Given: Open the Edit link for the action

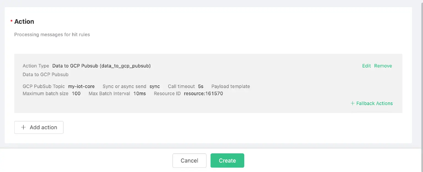Looking at the screenshot, I should 366,66.
